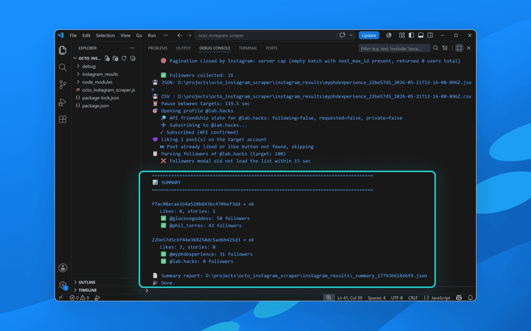531x331 pixels.
Task: Open the Copilot chat icon in title bar
Action: click(x=343, y=35)
